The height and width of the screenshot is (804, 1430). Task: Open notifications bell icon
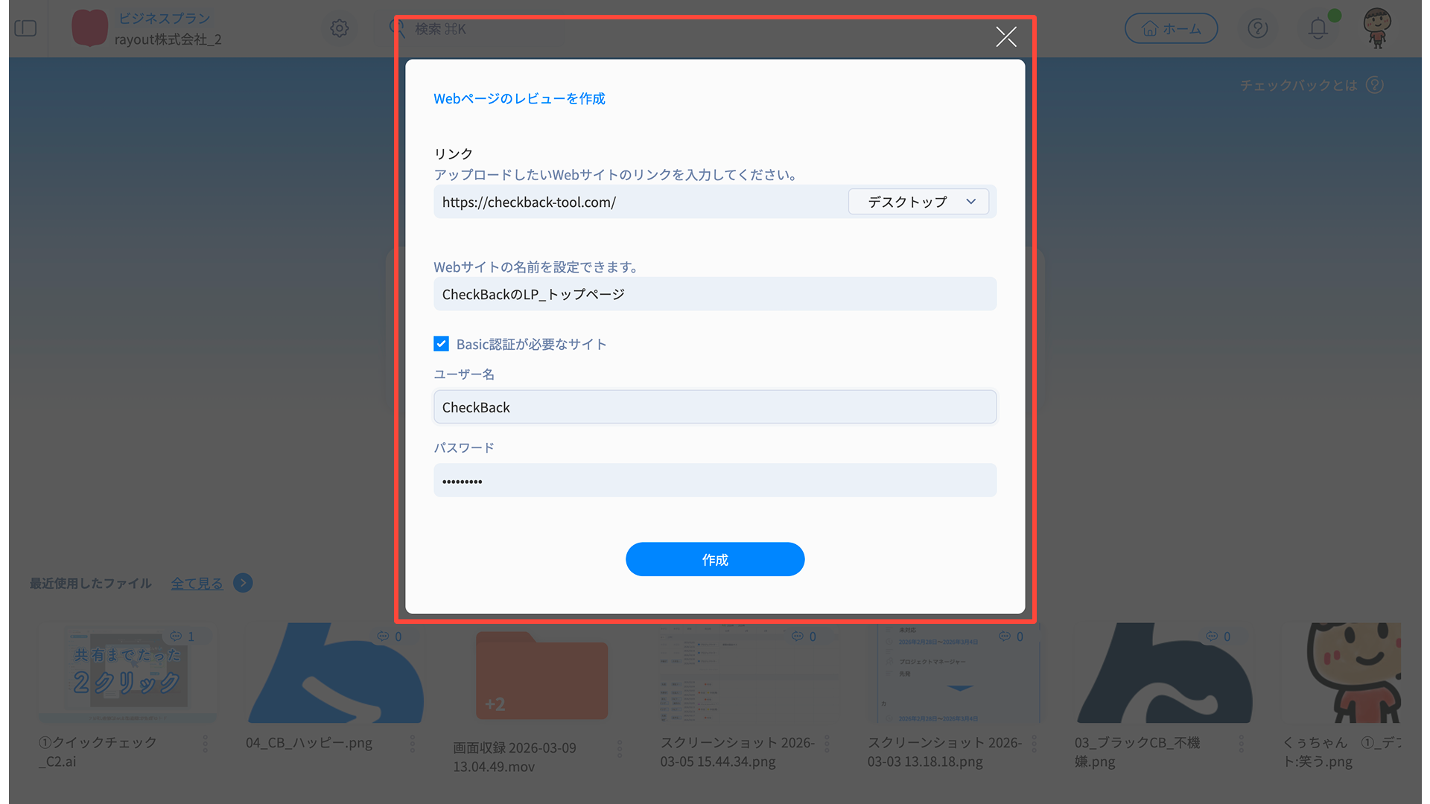point(1318,28)
